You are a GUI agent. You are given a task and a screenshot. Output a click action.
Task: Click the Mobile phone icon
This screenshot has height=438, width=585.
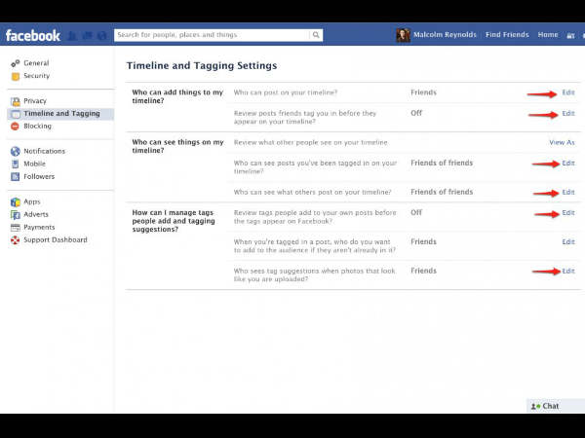[x=15, y=164]
